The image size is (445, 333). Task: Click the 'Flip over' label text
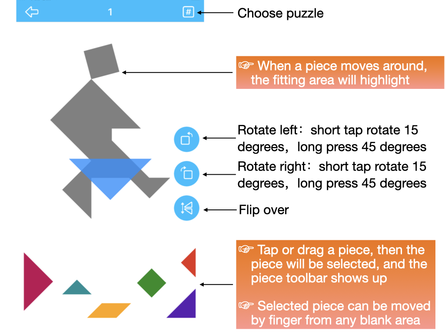point(264,210)
